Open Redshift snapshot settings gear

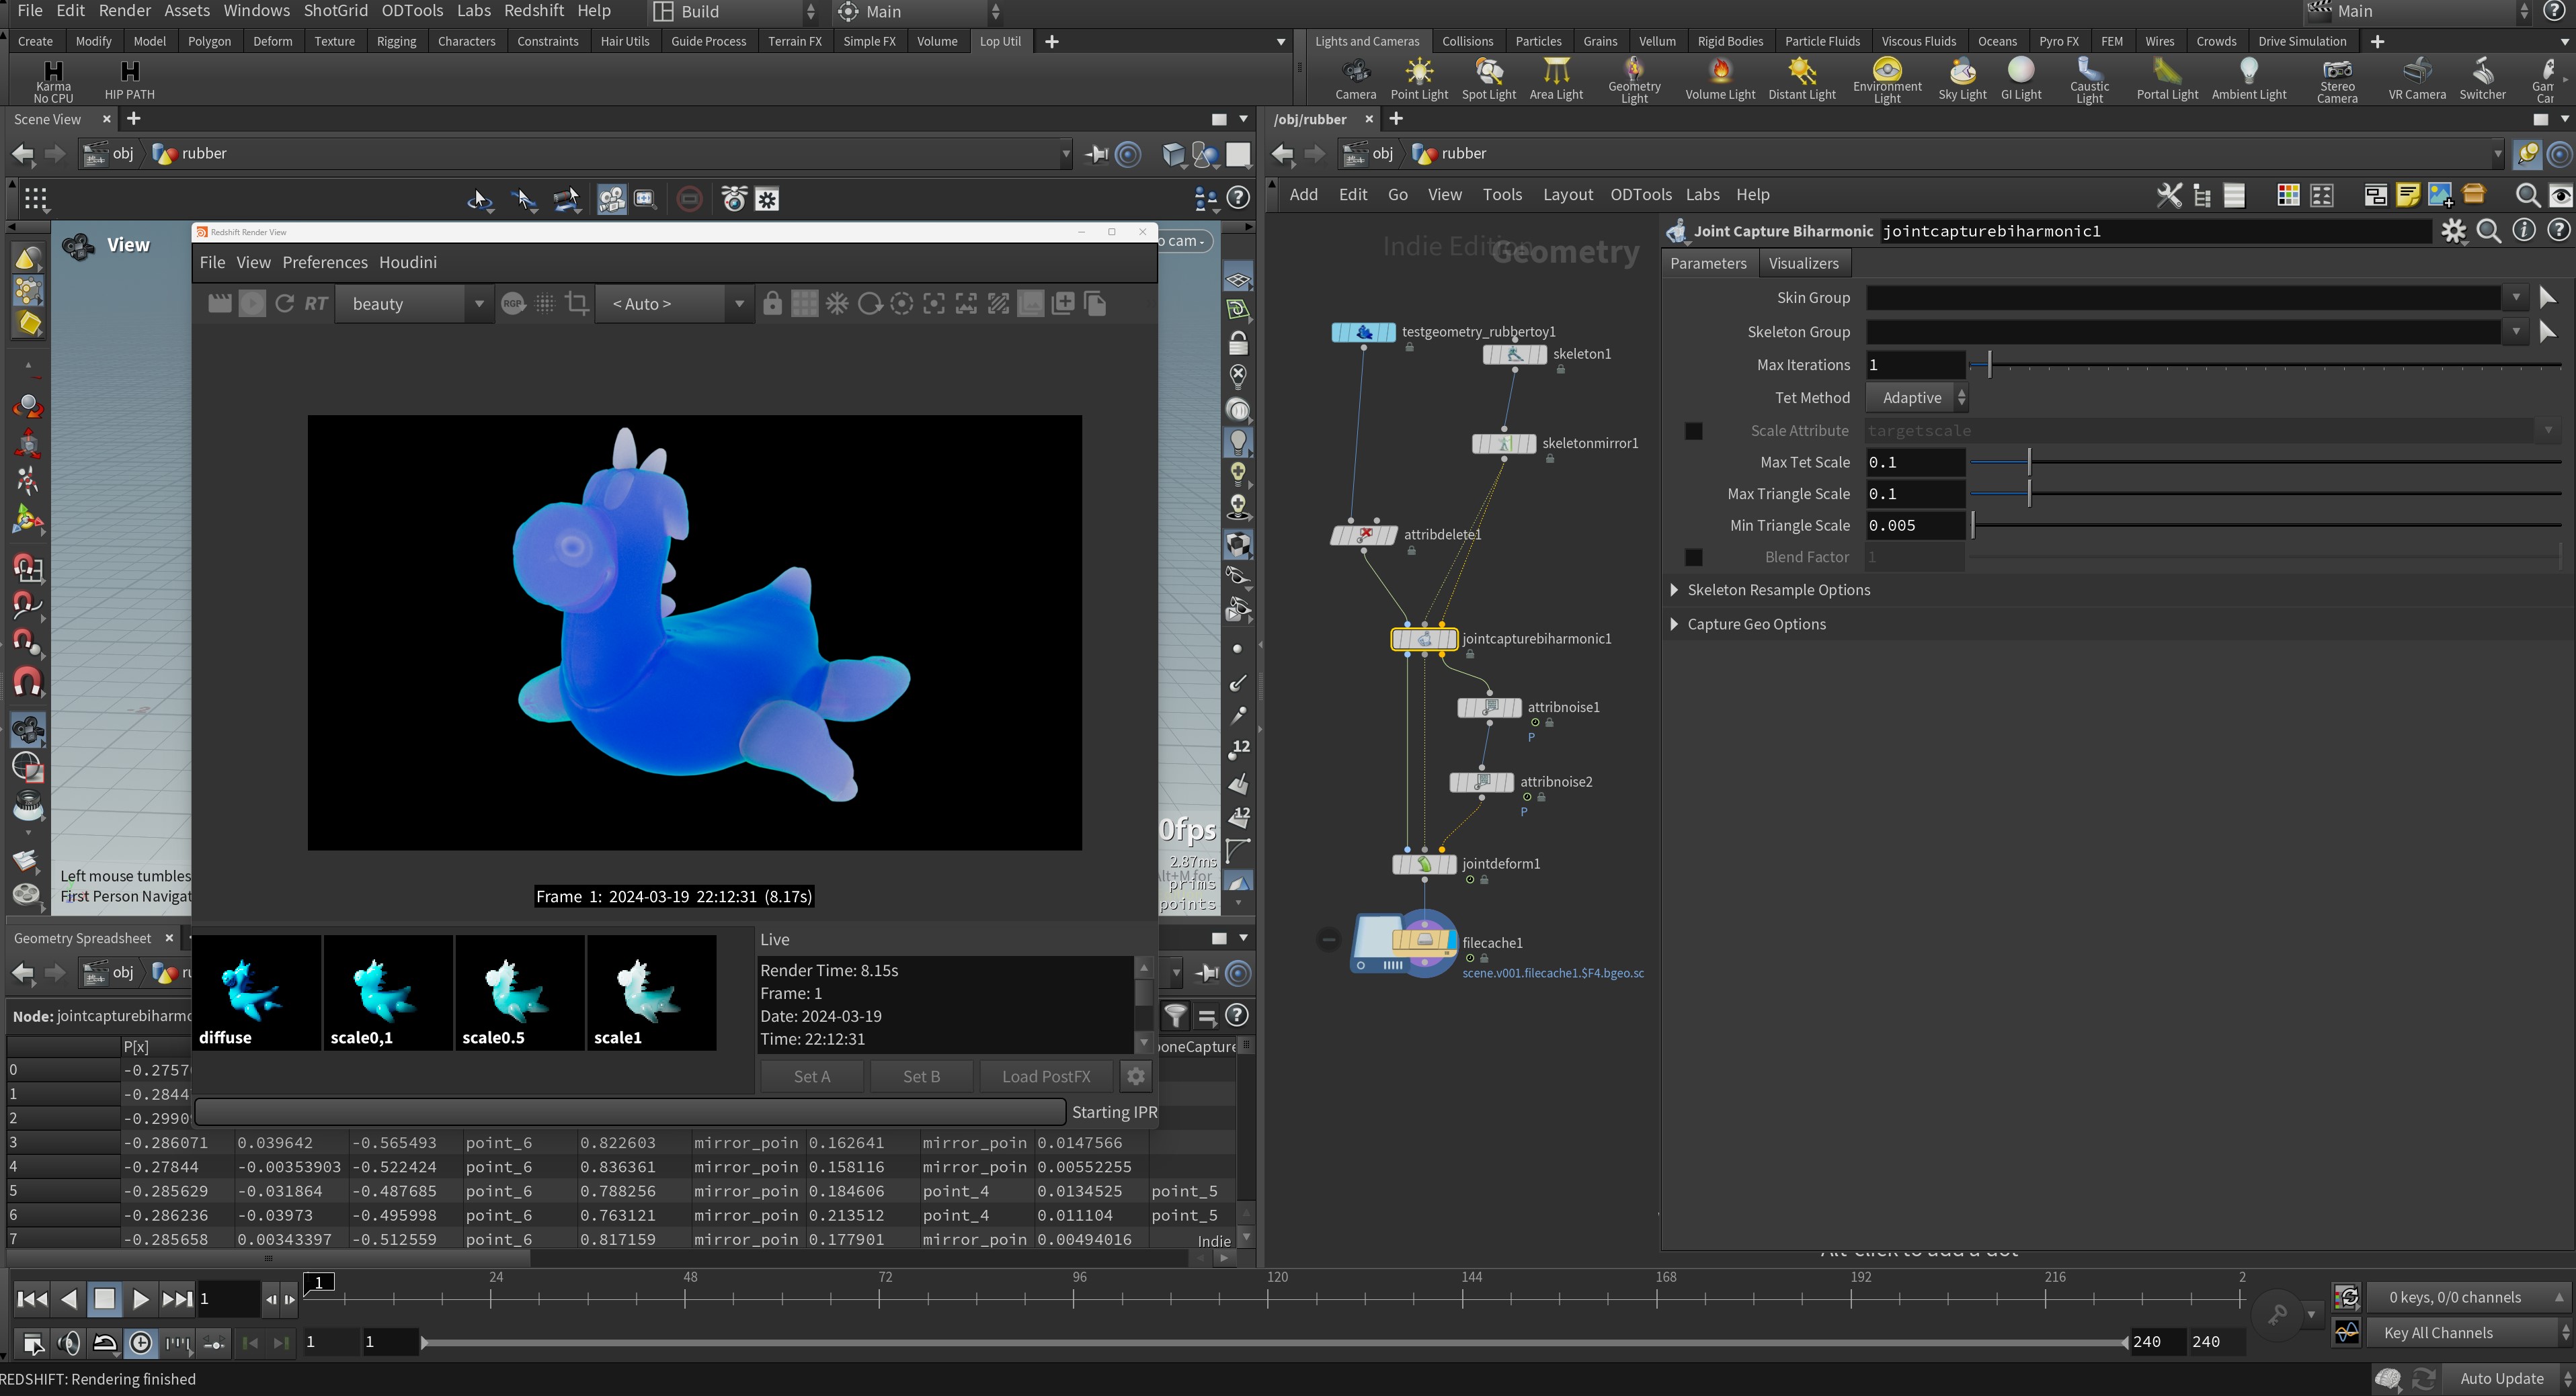tap(1135, 1076)
